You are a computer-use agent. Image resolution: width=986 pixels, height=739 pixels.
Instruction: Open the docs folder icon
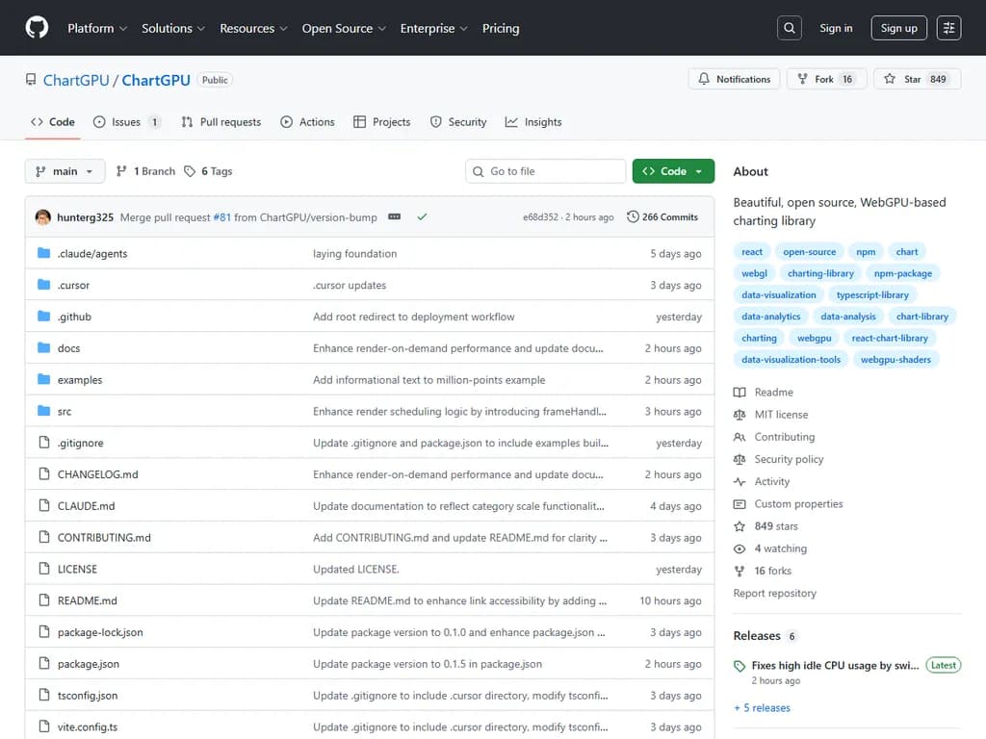click(x=43, y=348)
